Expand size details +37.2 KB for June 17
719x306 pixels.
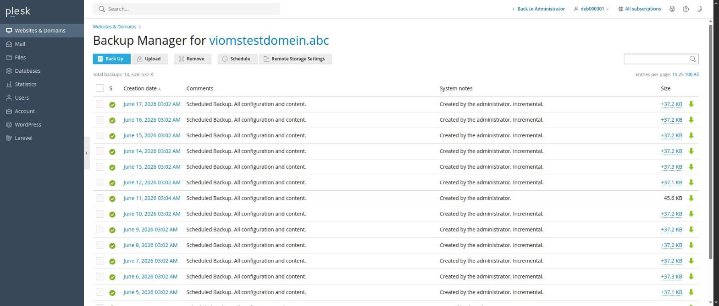pyautogui.click(x=671, y=104)
